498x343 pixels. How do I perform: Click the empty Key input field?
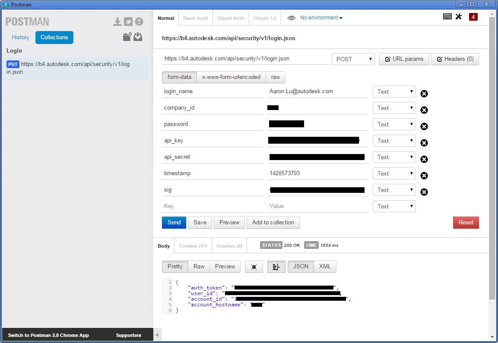[212, 206]
